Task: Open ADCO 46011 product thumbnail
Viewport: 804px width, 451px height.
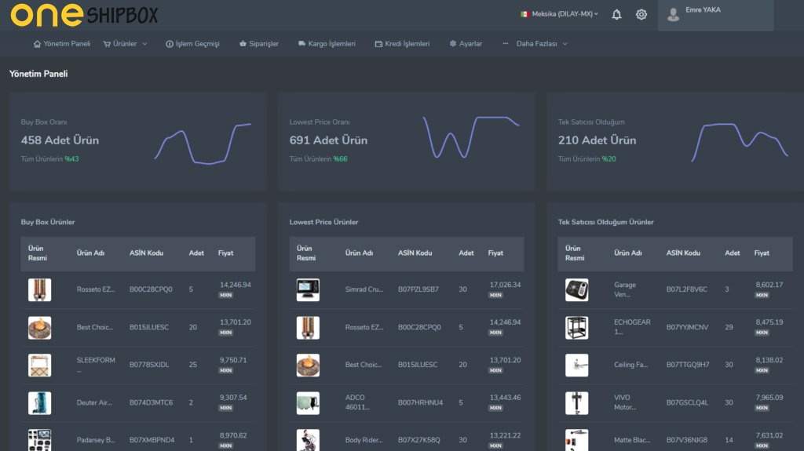Action: (x=308, y=403)
